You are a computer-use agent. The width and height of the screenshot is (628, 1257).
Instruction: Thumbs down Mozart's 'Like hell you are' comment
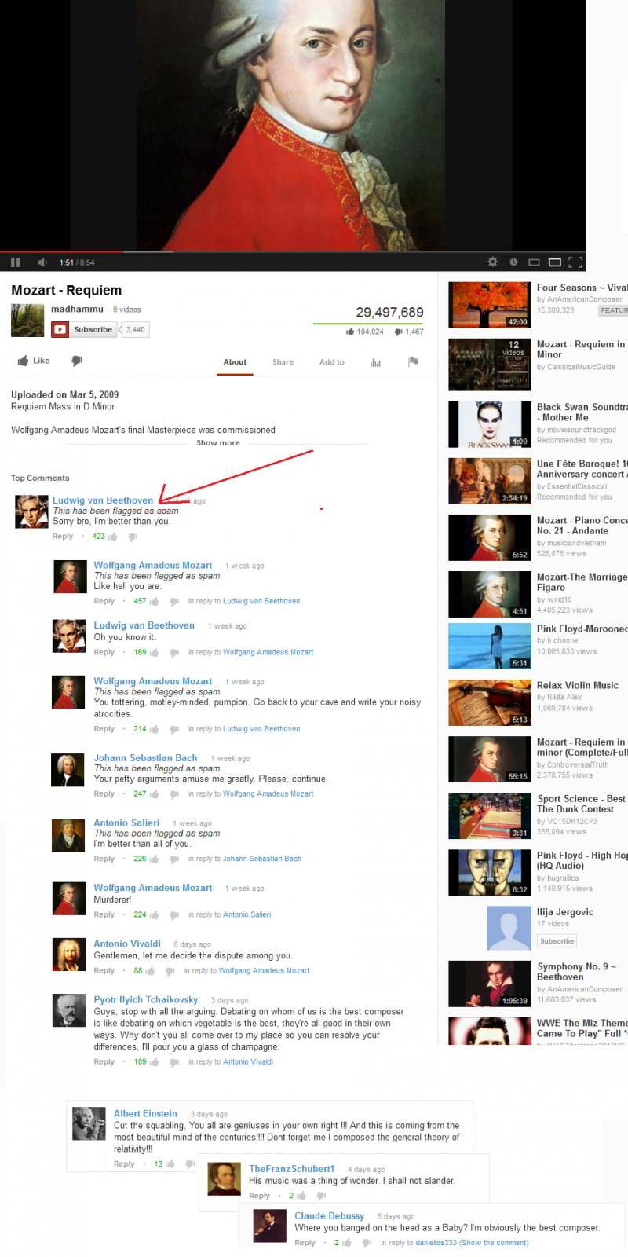174,602
